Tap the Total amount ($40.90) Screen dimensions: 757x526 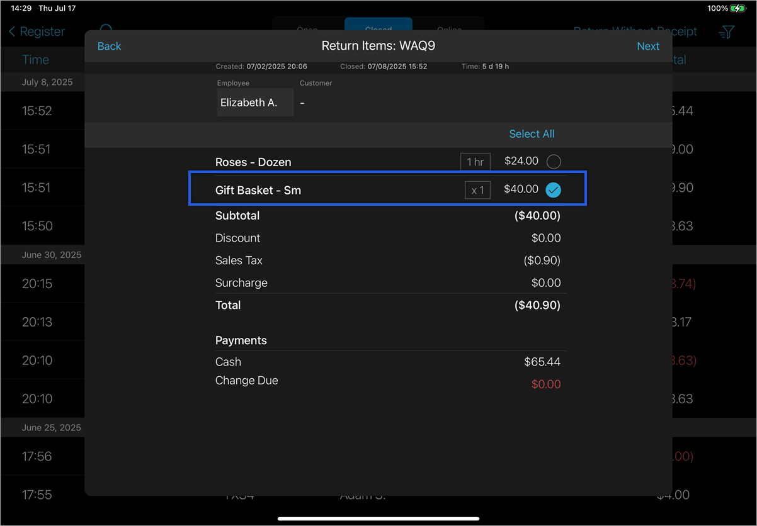coord(537,305)
